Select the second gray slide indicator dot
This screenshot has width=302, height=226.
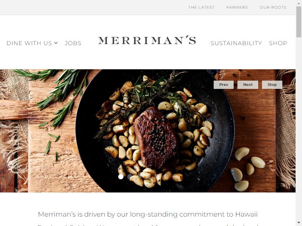coord(130,177)
